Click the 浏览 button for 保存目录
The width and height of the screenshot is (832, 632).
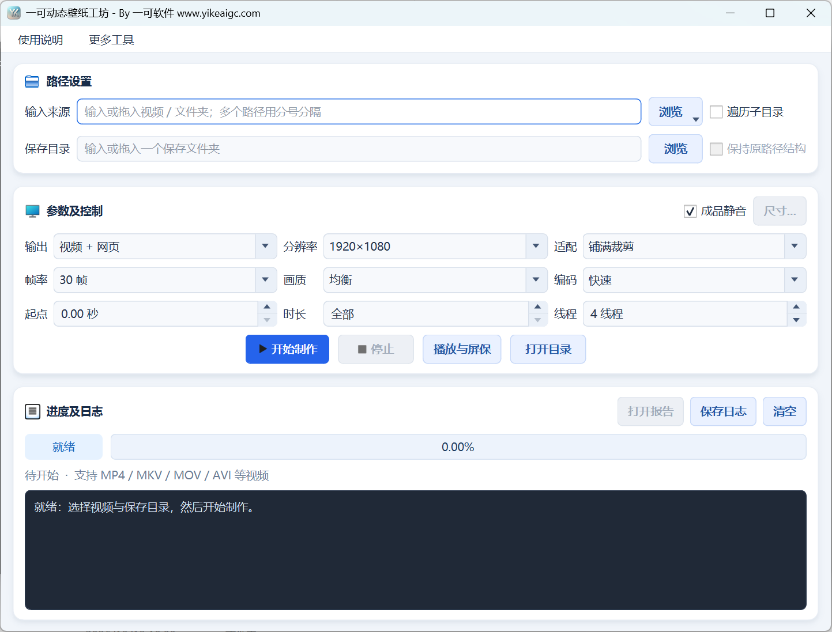[x=675, y=149]
